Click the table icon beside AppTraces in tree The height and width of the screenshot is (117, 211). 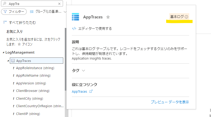[x=13, y=61]
